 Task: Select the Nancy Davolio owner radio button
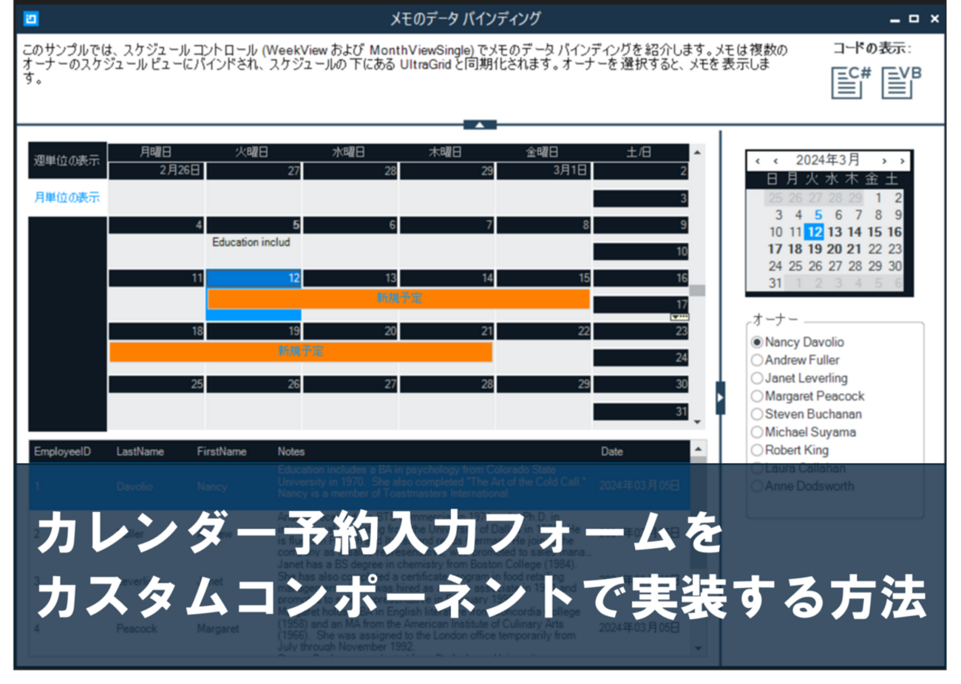point(756,342)
